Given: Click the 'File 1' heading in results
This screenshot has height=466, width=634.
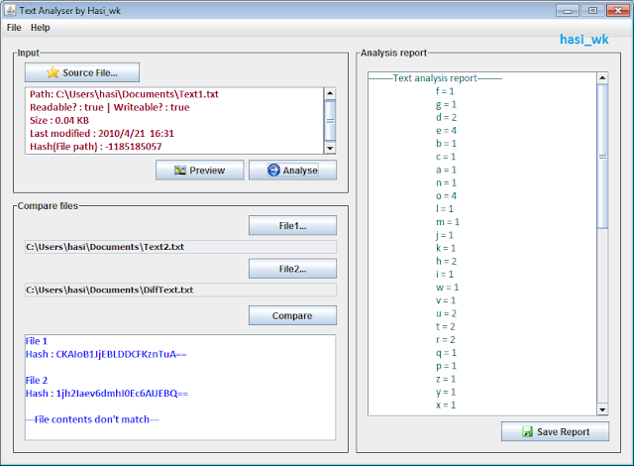Looking at the screenshot, I should pos(37,341).
